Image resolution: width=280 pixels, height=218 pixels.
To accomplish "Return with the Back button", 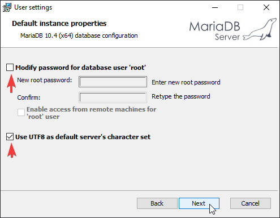I will [157, 203].
